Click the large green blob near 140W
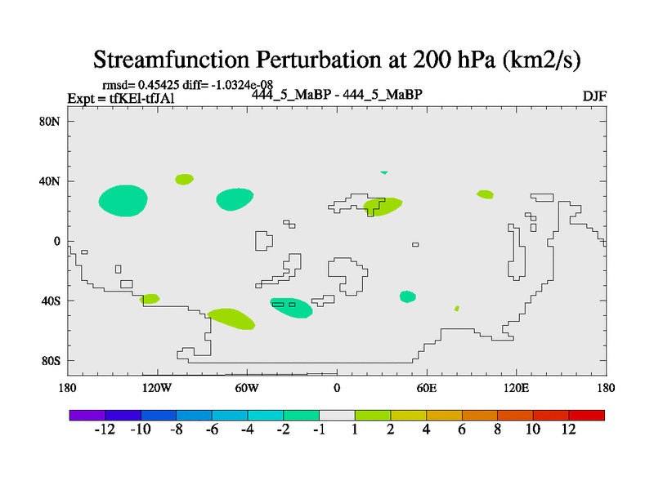654x490 pixels. coord(123,201)
